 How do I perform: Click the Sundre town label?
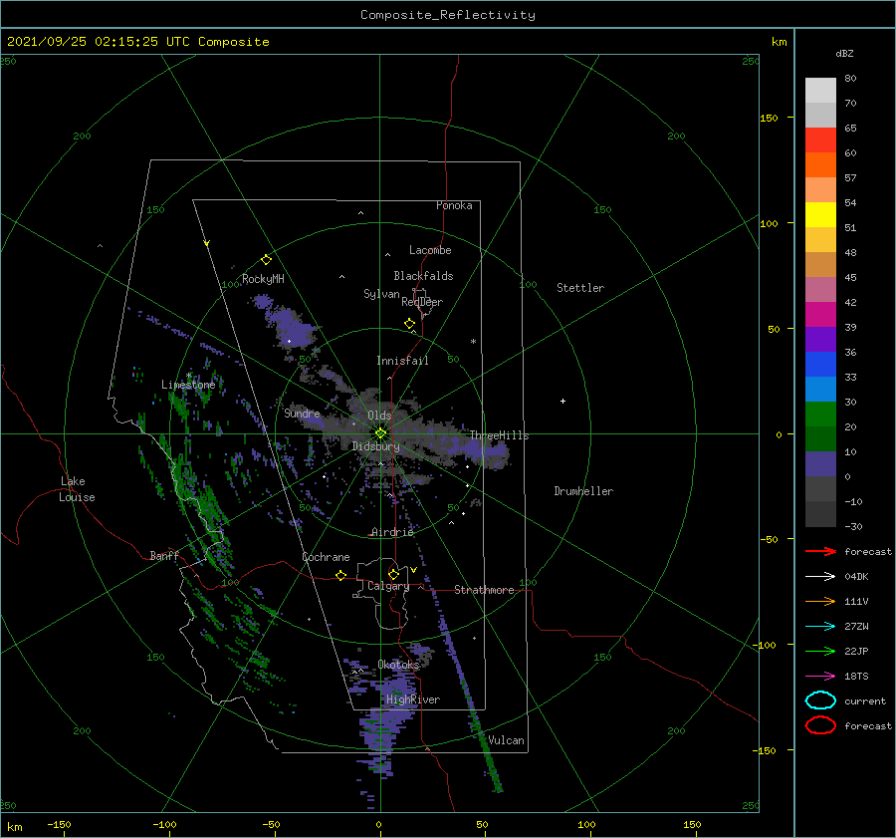point(302,413)
